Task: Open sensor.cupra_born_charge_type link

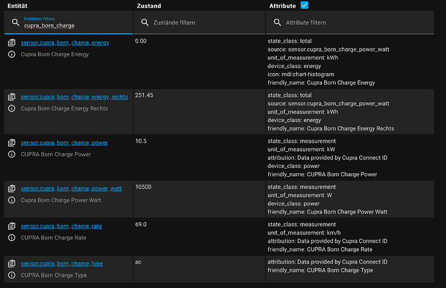Action: click(61, 263)
